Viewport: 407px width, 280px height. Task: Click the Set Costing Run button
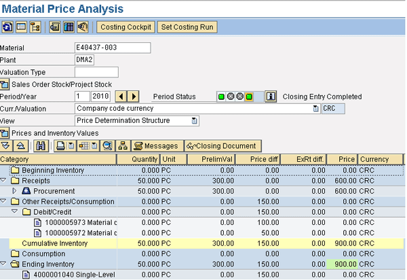click(187, 27)
